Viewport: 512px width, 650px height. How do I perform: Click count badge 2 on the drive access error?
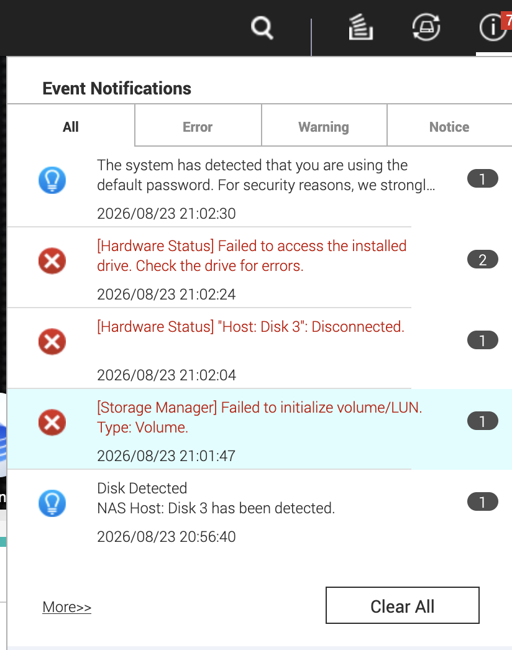483,260
